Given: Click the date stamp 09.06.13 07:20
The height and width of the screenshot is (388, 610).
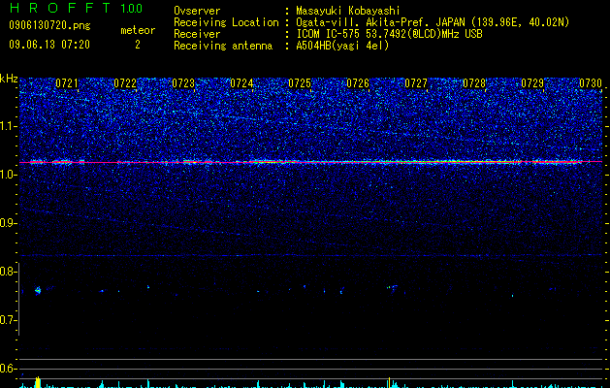Looking at the screenshot, I should pos(49,45).
